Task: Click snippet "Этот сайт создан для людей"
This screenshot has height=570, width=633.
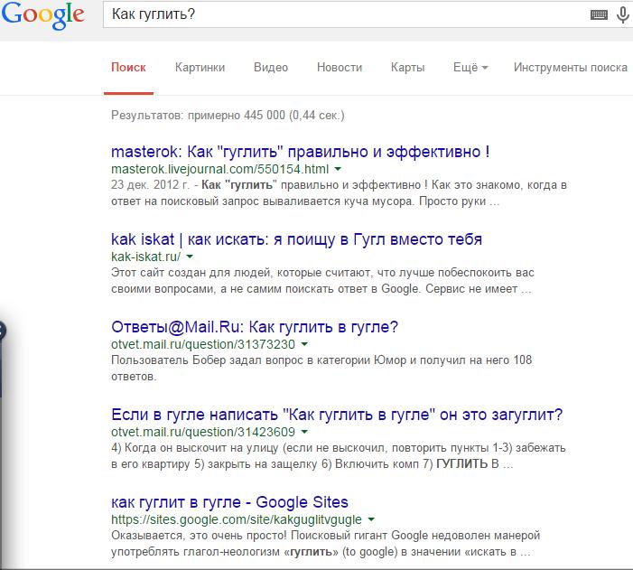Action: 191,273
